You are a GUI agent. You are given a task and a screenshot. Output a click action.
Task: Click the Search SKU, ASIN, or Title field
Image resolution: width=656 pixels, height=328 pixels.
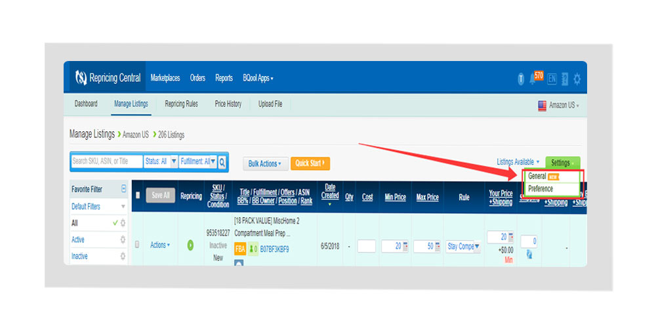(106, 161)
